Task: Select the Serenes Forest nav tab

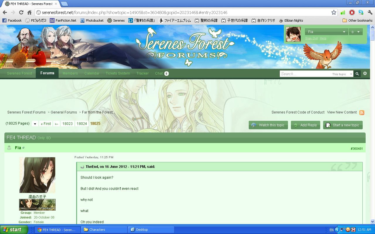Action: [20, 73]
